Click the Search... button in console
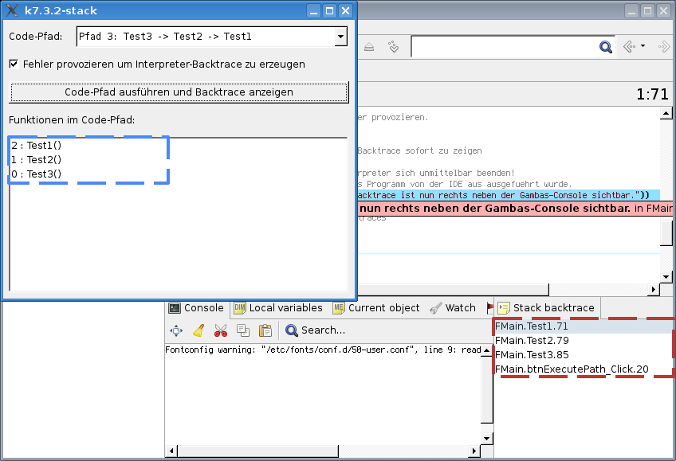 [x=316, y=330]
